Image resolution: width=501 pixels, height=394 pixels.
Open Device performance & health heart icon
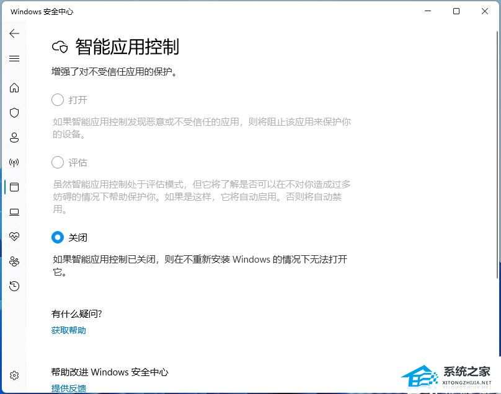click(x=14, y=237)
